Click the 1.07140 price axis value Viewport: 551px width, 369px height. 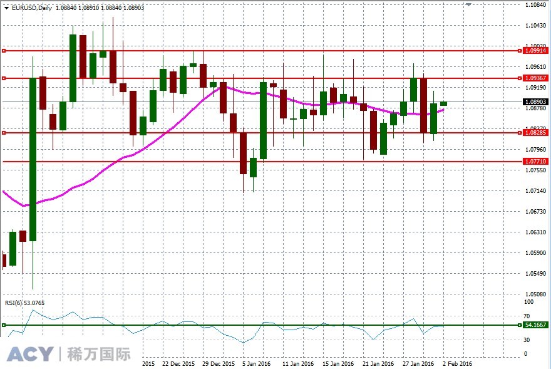536,191
